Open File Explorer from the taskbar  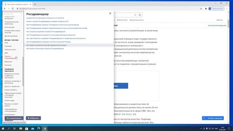tap(21, 128)
